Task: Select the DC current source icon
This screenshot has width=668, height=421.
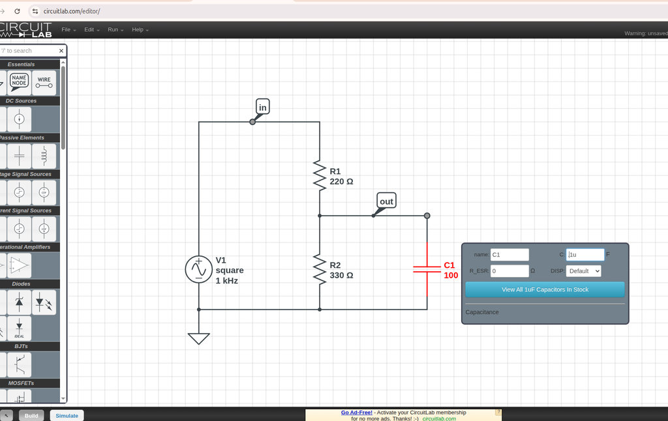Action: [x=19, y=119]
